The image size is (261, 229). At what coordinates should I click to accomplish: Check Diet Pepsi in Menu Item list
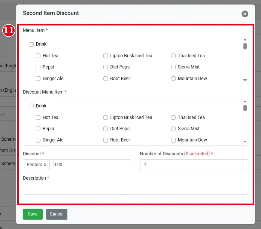pos(106,67)
